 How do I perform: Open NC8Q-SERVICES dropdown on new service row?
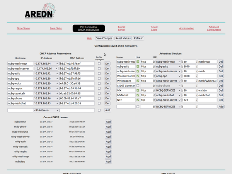[x=168, y=107]
